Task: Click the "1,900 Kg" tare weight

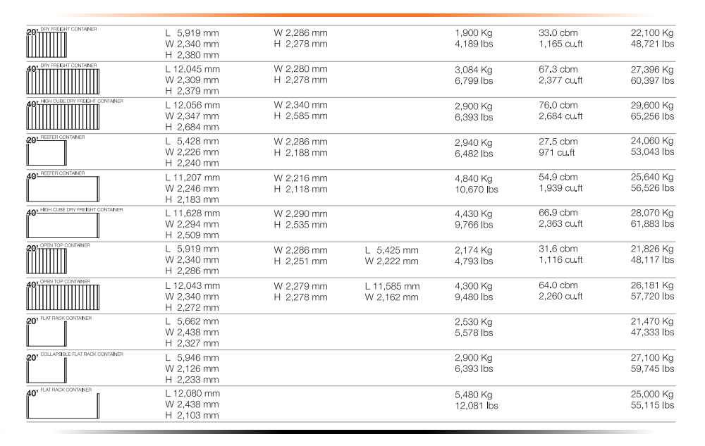Action: [x=474, y=33]
